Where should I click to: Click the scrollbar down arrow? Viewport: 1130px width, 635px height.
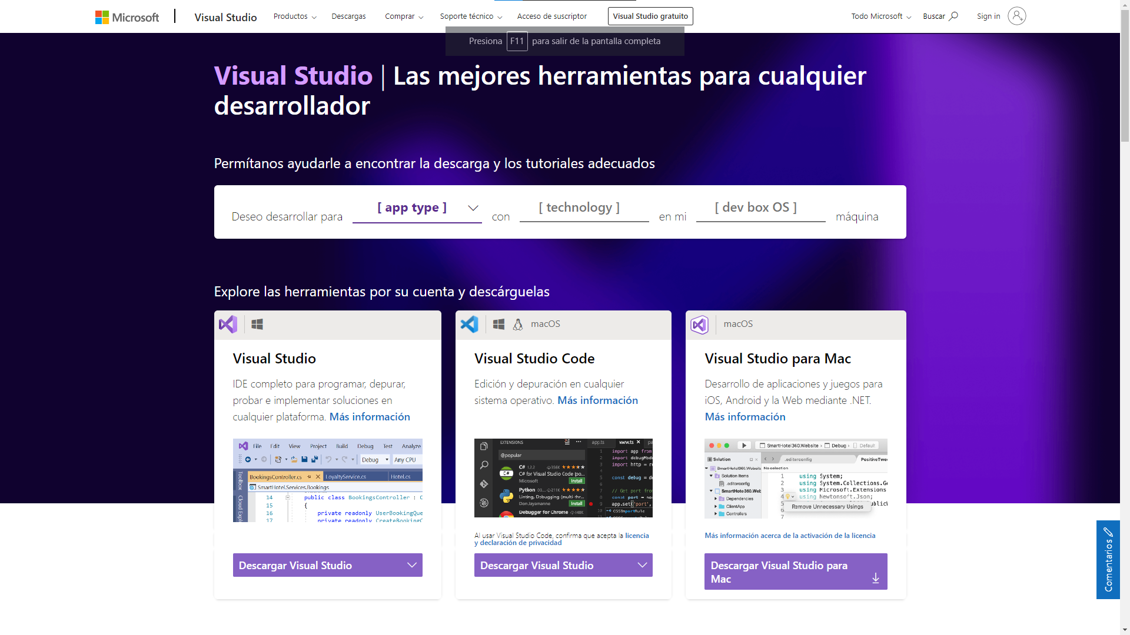click(1125, 629)
